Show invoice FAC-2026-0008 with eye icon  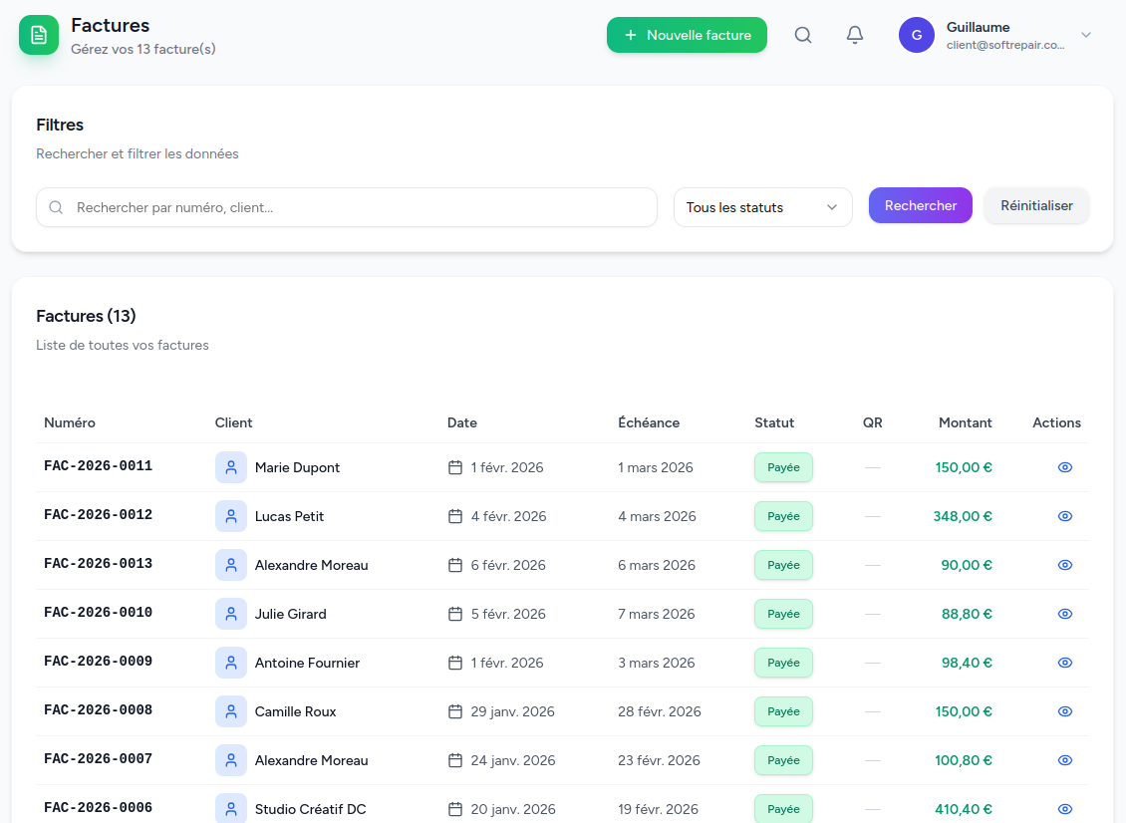click(1064, 711)
